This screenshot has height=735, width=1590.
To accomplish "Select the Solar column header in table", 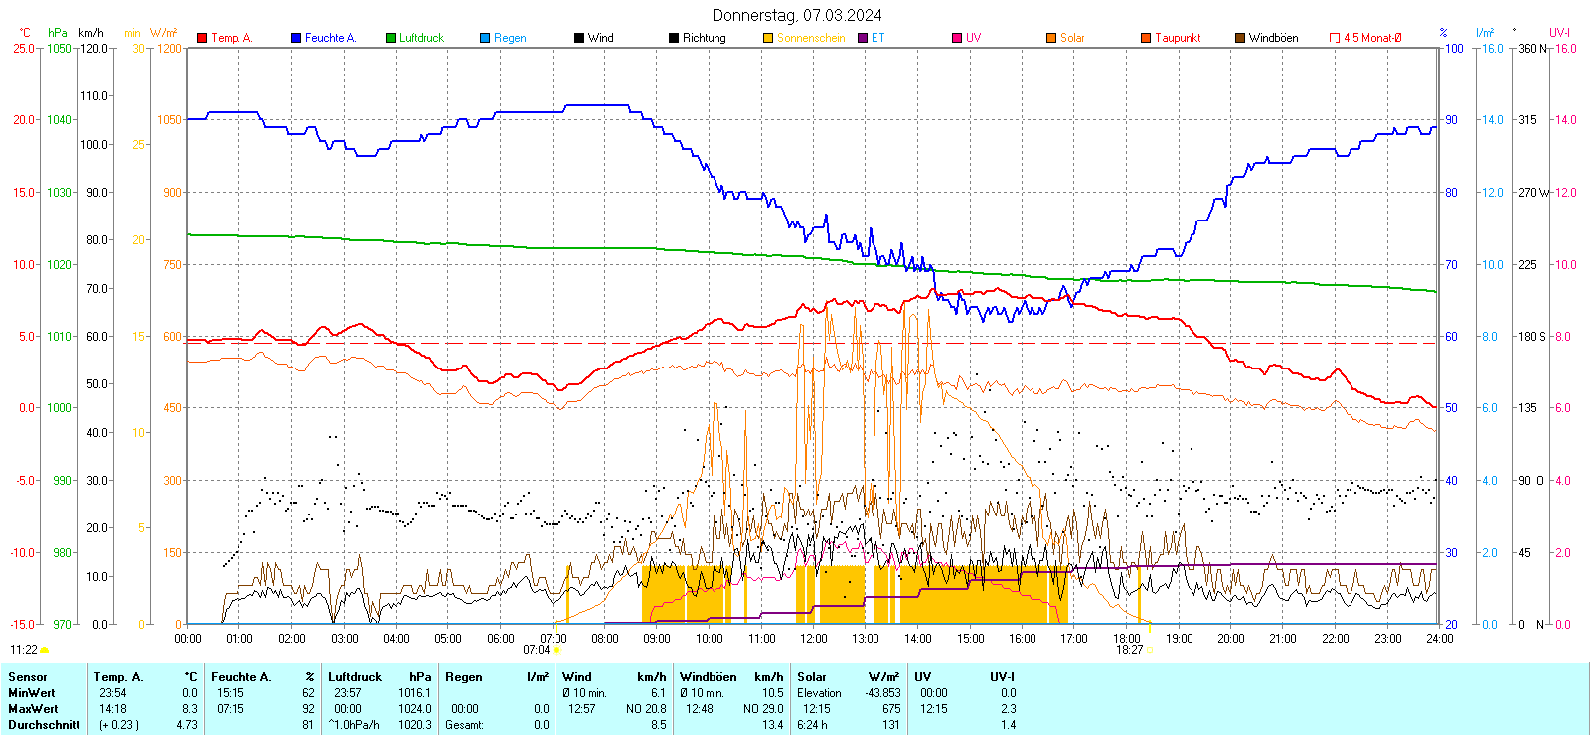I will tap(812, 677).
